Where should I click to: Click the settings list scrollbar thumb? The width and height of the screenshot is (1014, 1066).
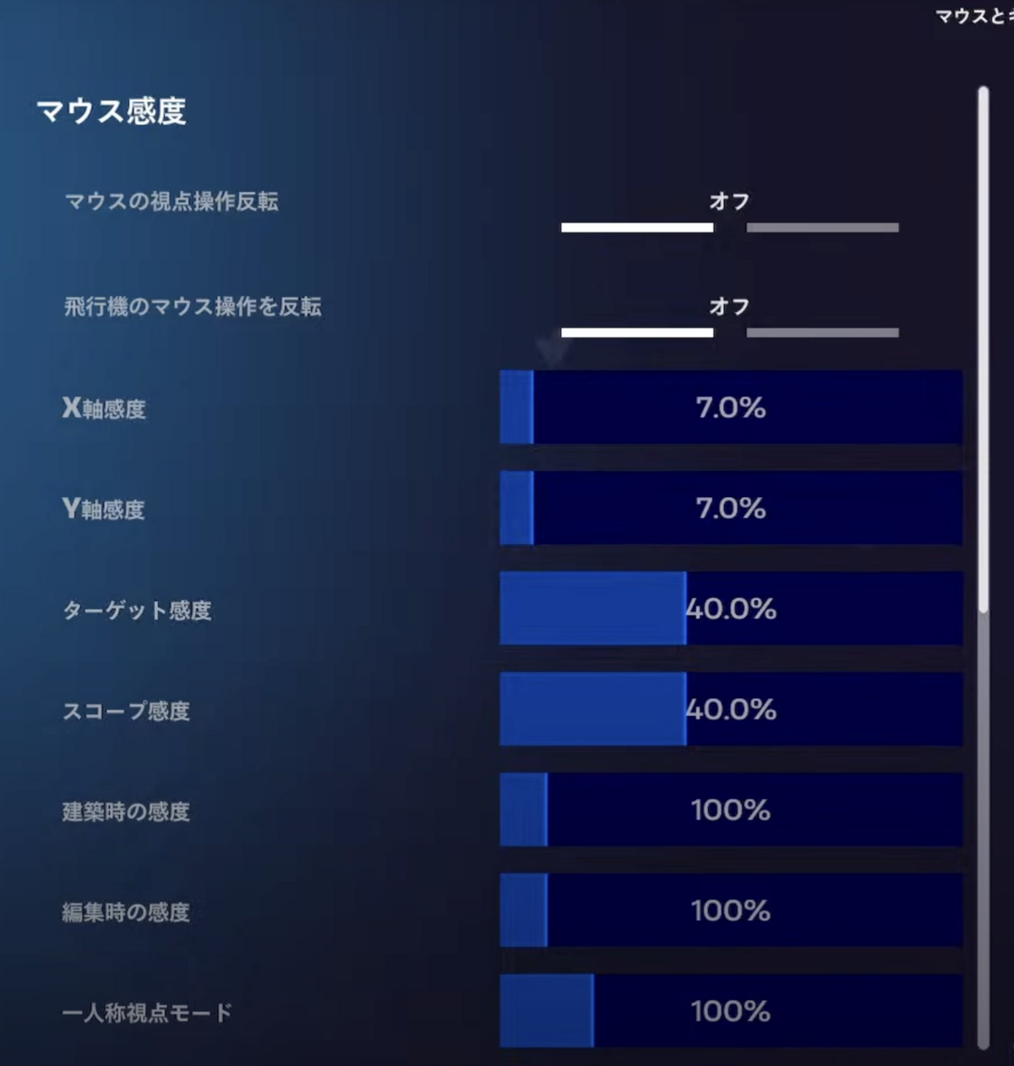(983, 348)
